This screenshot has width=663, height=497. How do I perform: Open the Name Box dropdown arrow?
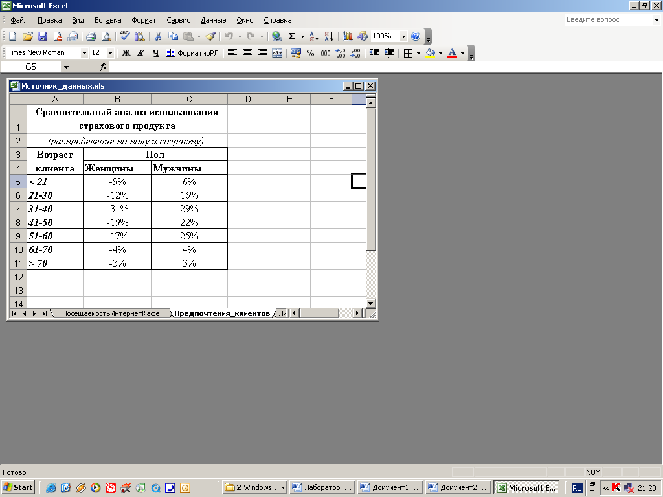66,67
